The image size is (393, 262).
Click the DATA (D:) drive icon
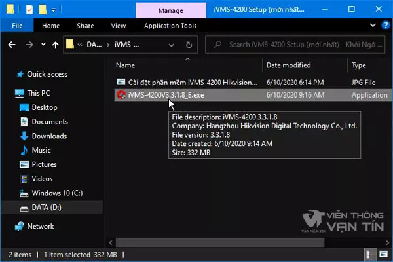pyautogui.click(x=24, y=208)
